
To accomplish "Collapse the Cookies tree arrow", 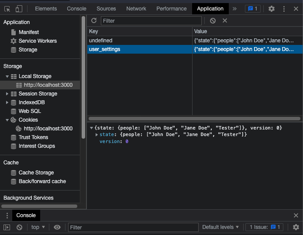I will click(x=7, y=120).
